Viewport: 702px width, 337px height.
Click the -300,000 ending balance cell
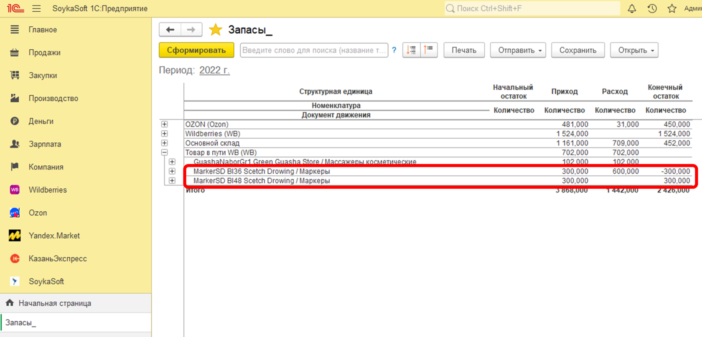coord(676,171)
